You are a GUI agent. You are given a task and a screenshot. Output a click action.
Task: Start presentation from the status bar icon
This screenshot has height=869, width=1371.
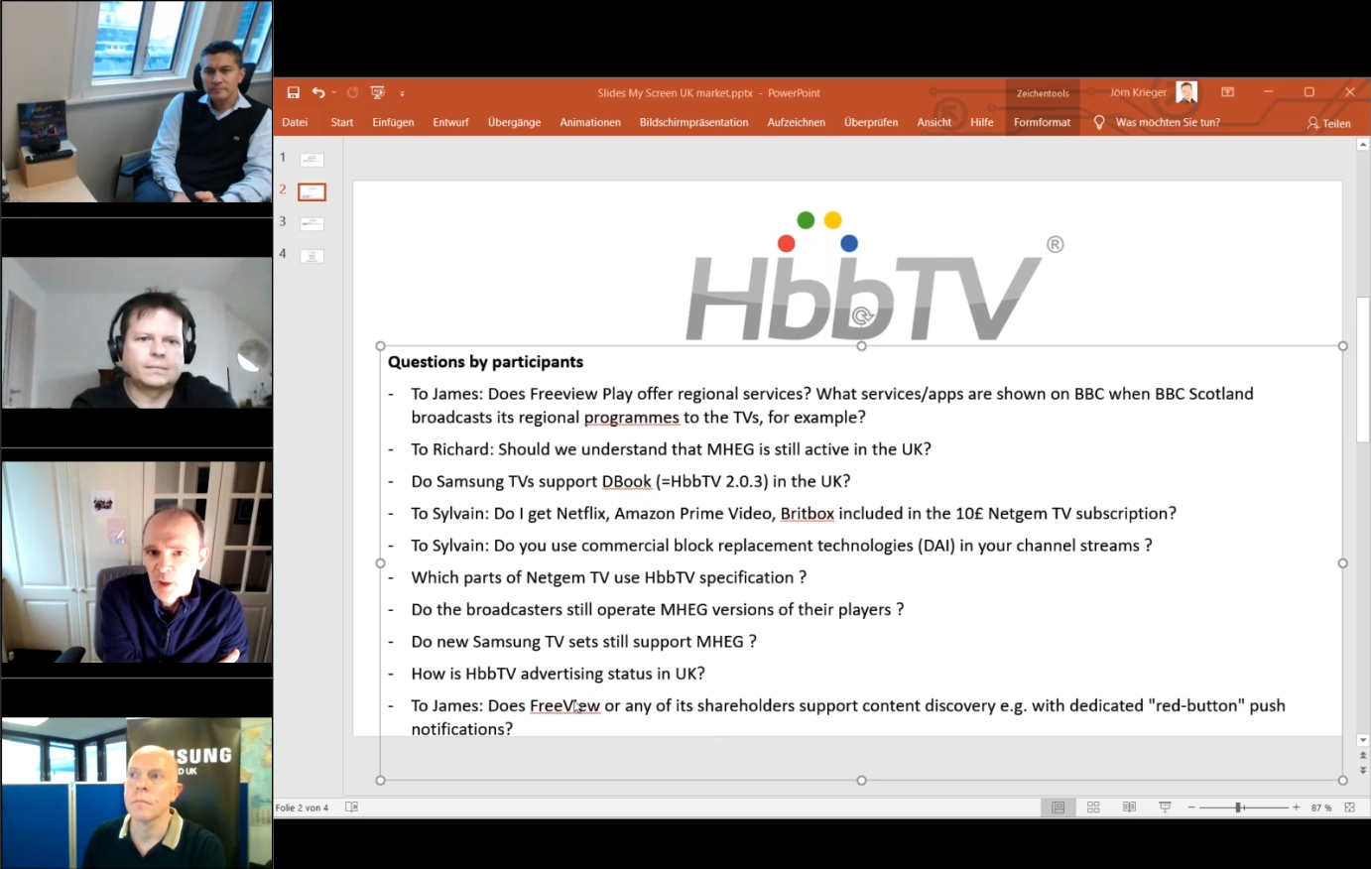tap(1165, 807)
